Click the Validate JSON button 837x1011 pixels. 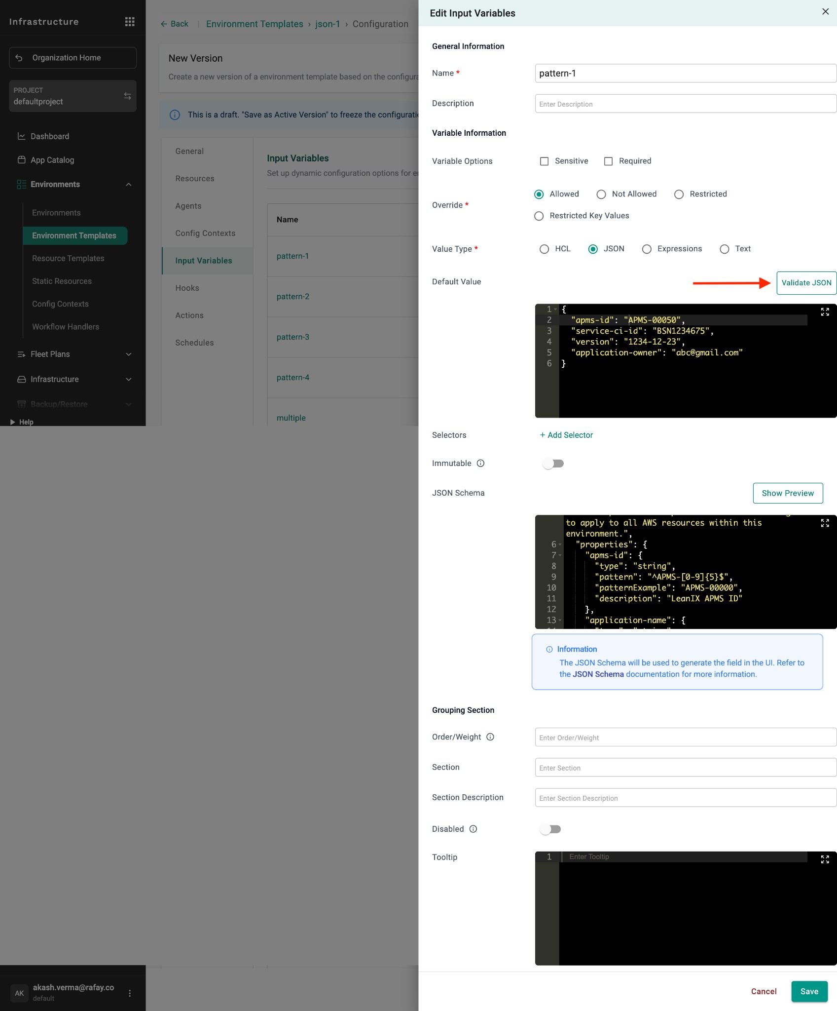[806, 283]
